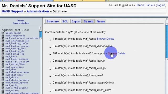Click table icon beside mdl_block

point(3,57)
